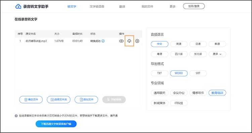Click the 选择文件夹 button
Image resolution: width=252 pixels, height=133 pixels.
[59, 100]
